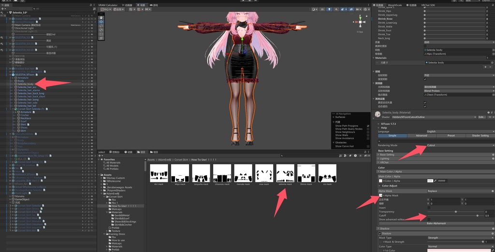
Task: Expand Corset Skirt Selestia (1) in hierarchy
Action: point(13,109)
